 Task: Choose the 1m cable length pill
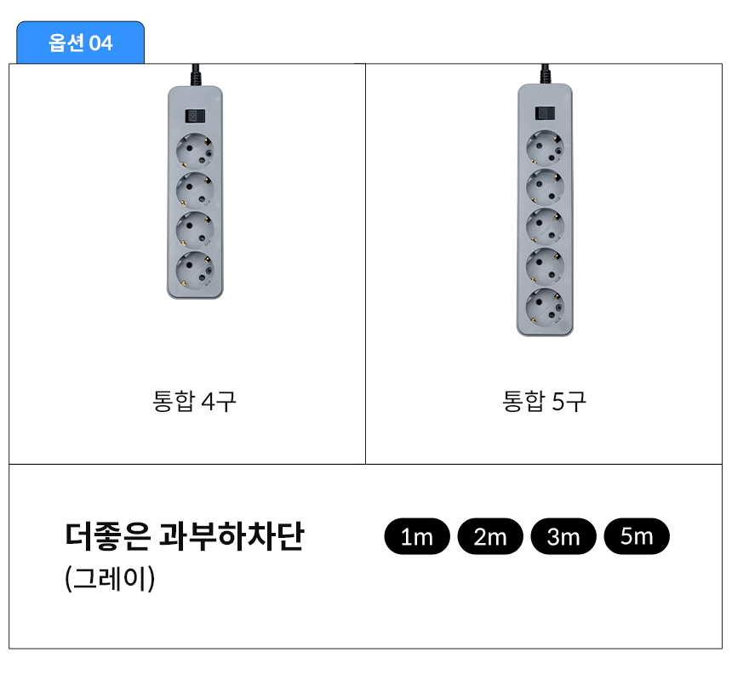click(x=416, y=536)
